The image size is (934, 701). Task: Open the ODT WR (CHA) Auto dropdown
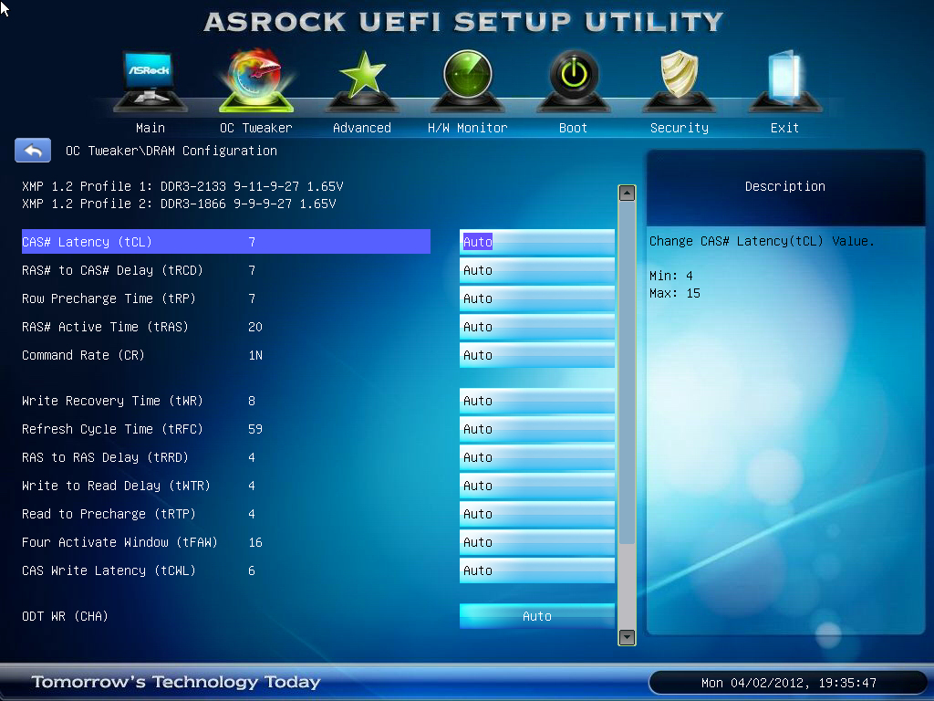coord(536,616)
